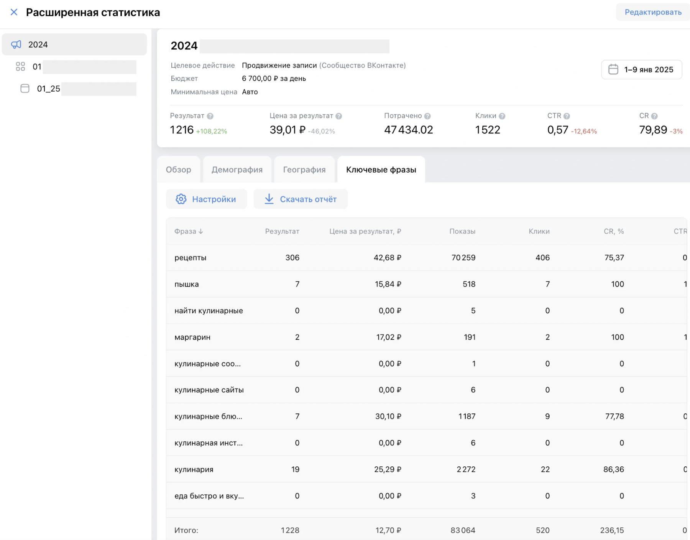Screen dimensions: 690x540
Task: Click the help icon next to Клики
Action: pos(502,116)
